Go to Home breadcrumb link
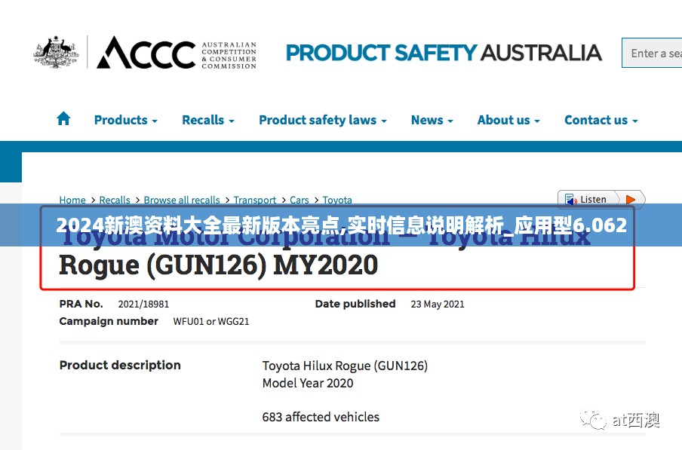Viewport: 682px width, 450px height. click(72, 200)
